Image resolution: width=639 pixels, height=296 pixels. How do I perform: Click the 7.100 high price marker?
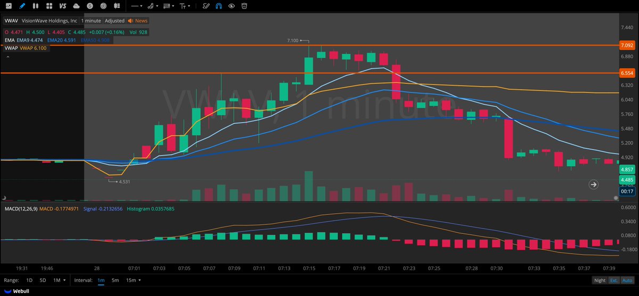[292, 40]
